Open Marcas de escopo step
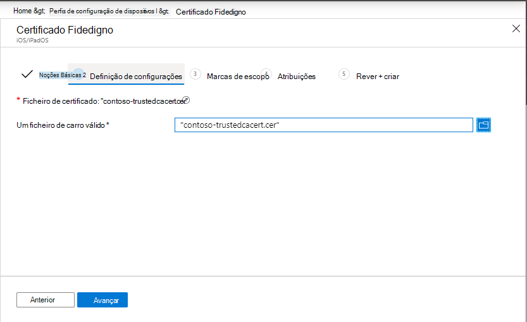527x322 pixels. click(x=238, y=77)
